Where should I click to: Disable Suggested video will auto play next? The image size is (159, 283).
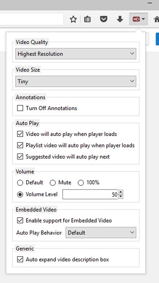pyautogui.click(x=20, y=157)
